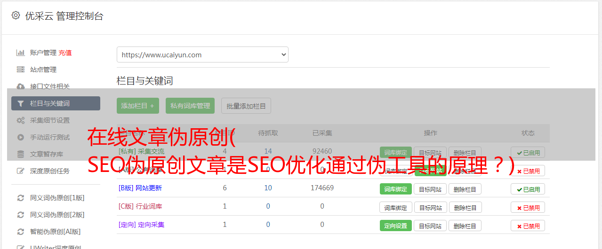Click pending count 10 in 网站更新 row
This screenshot has width=602, height=249.
[x=268, y=188]
